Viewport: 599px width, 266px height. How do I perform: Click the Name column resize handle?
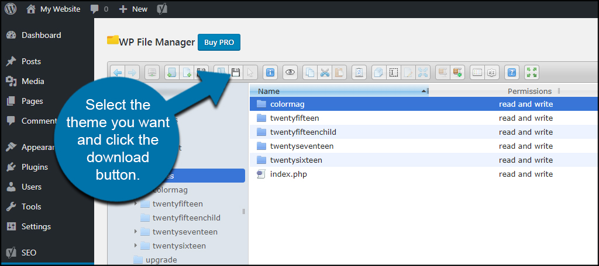coord(428,91)
